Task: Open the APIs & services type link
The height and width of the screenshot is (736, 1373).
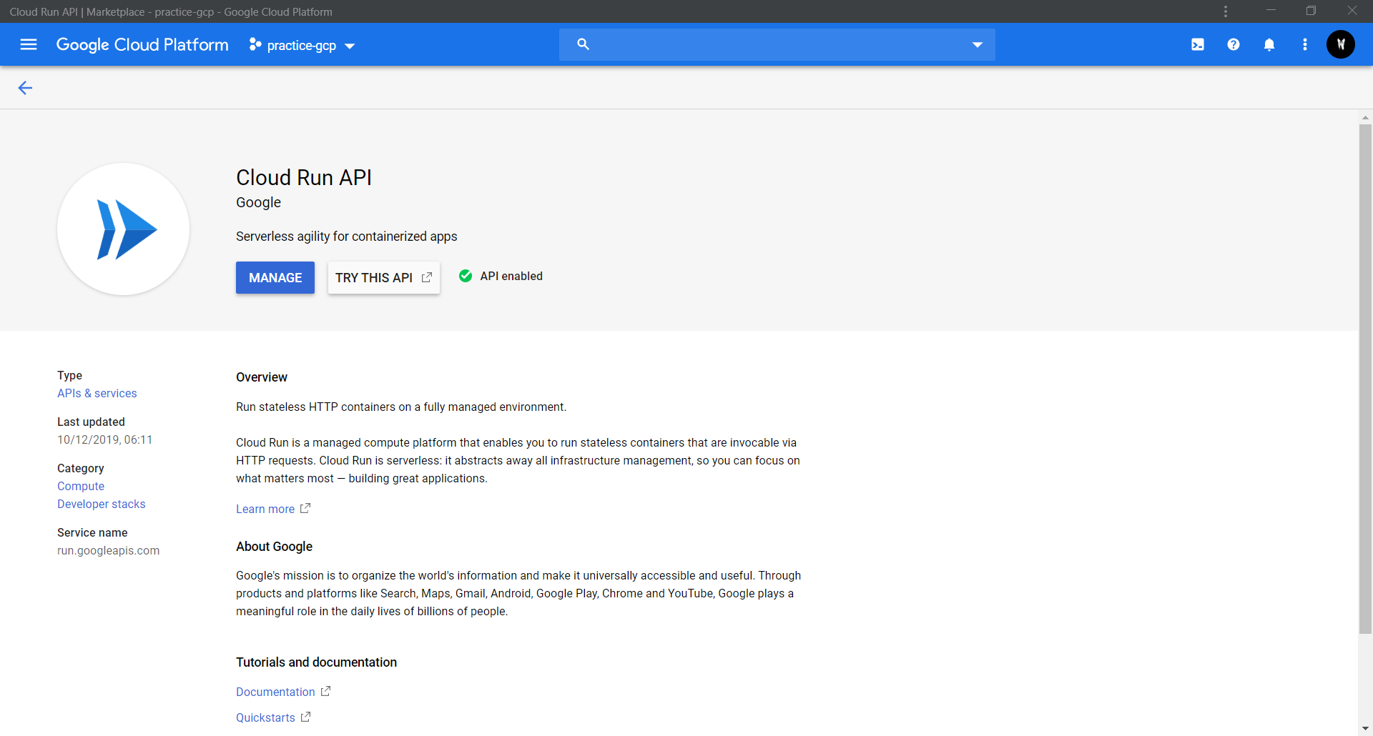Action: [x=97, y=393]
